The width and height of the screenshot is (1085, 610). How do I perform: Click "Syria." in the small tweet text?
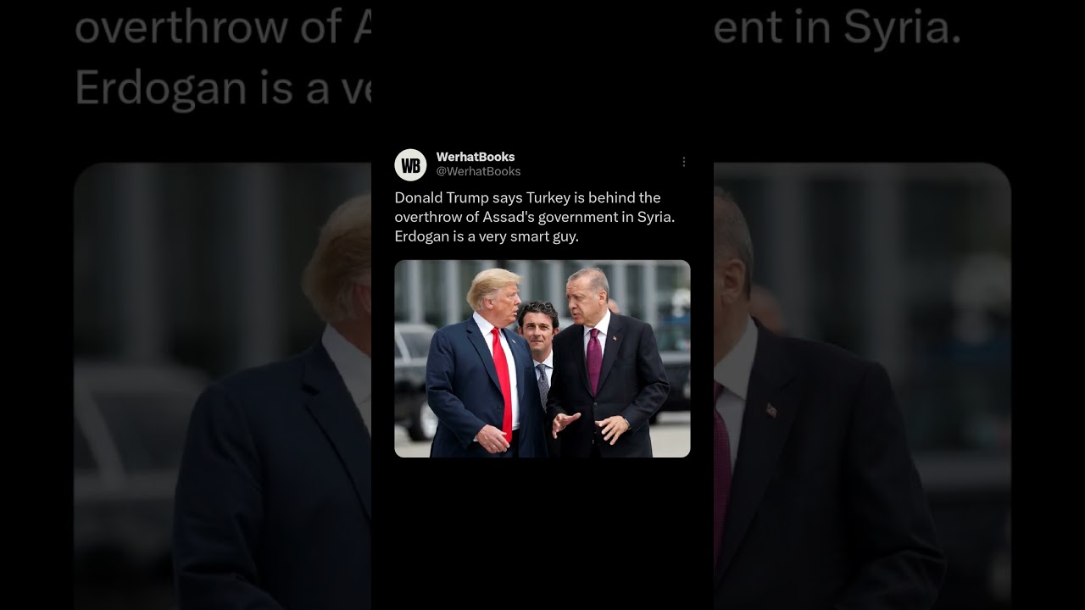pyautogui.click(x=656, y=217)
